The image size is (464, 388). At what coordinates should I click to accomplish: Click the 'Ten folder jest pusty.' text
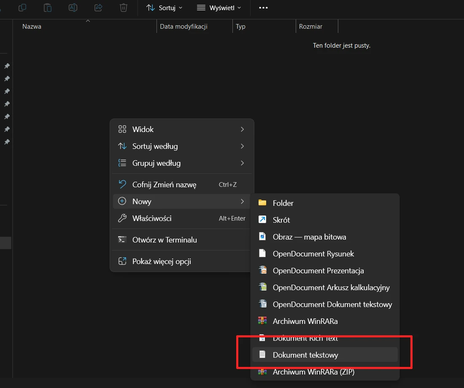click(x=342, y=45)
